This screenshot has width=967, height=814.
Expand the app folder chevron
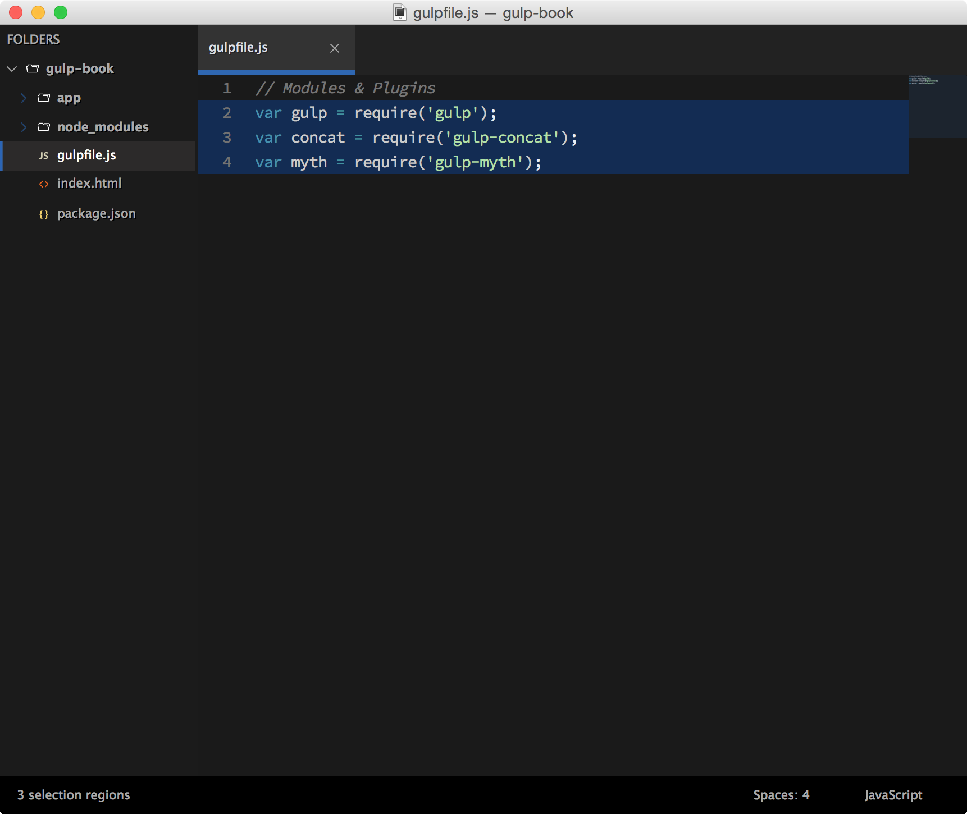click(x=23, y=98)
